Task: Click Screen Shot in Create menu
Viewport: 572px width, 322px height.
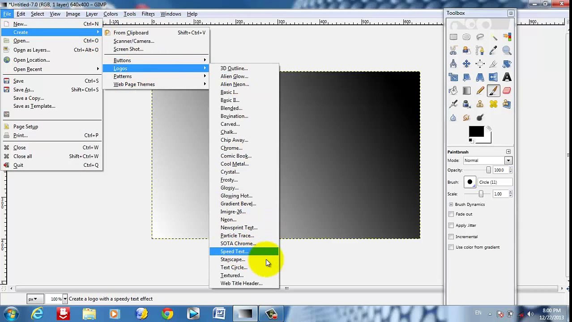Action: click(156, 49)
